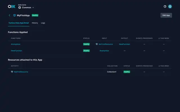Image resolution: width=180 pixels, height=112 pixels.
Task: Click database icon beside MyFirstResource input
Action: tap(97, 44)
